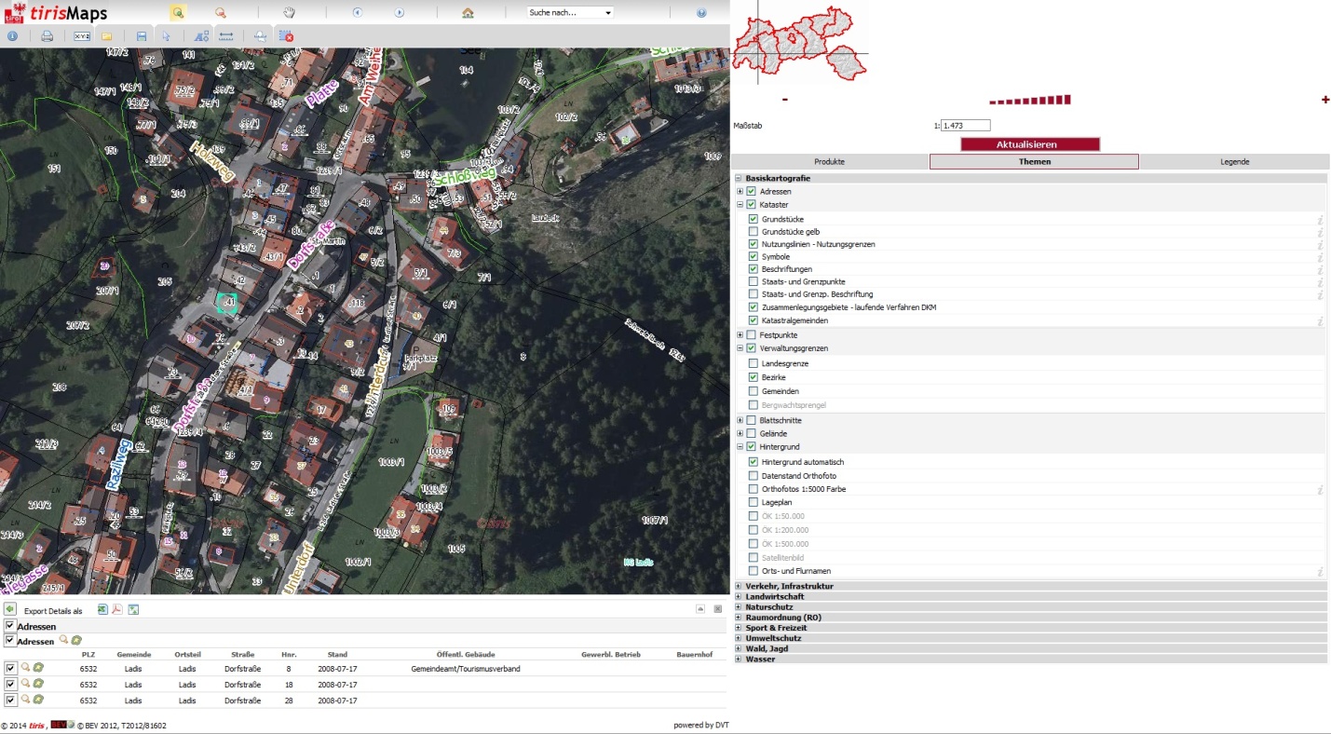Viewport: 1331px width, 734px height.
Task: Export details as PDF file
Action: 117,609
